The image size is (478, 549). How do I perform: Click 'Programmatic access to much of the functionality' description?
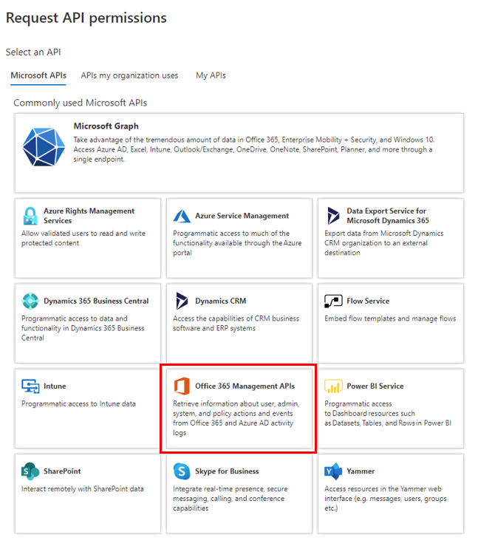pos(237,243)
